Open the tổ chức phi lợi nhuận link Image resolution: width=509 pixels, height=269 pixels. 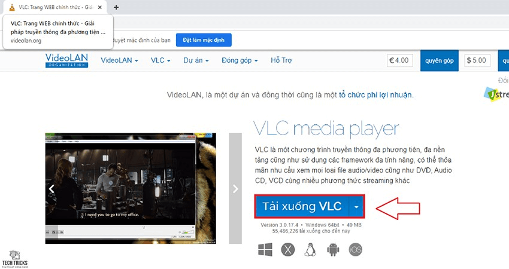tap(375, 95)
